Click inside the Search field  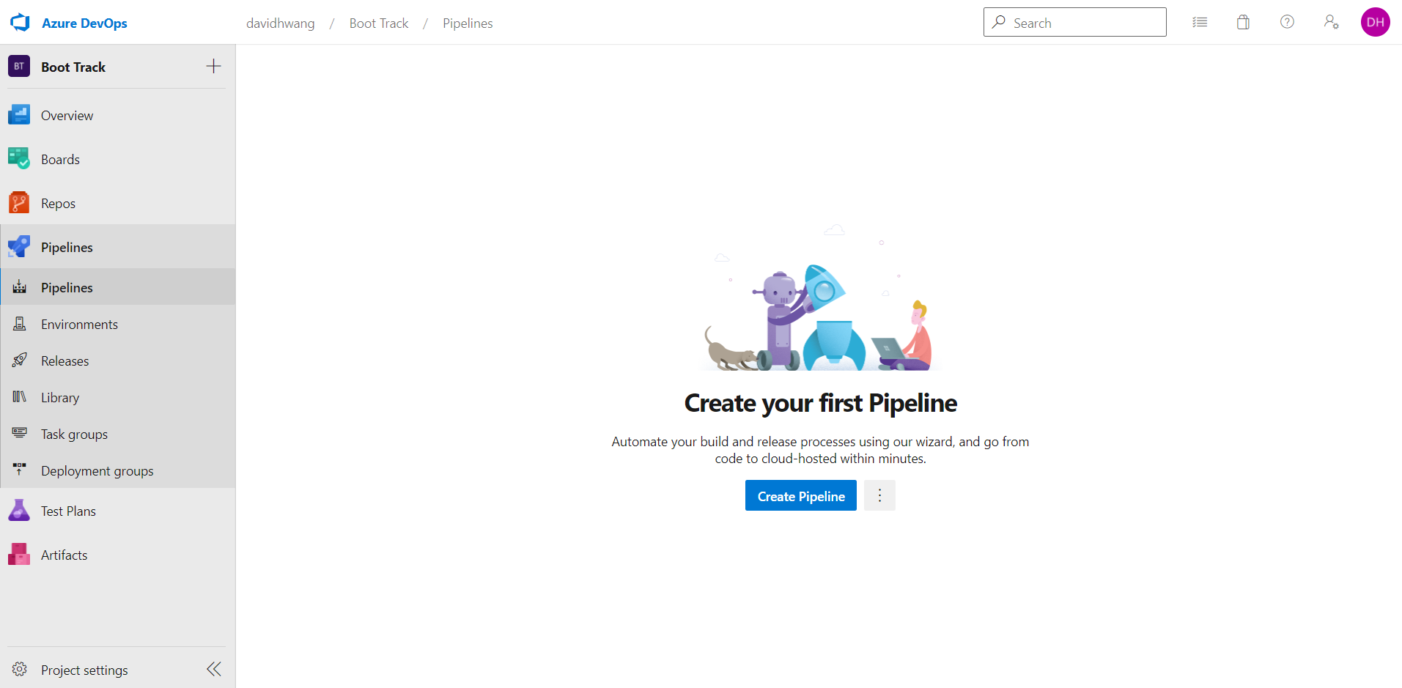pos(1074,22)
